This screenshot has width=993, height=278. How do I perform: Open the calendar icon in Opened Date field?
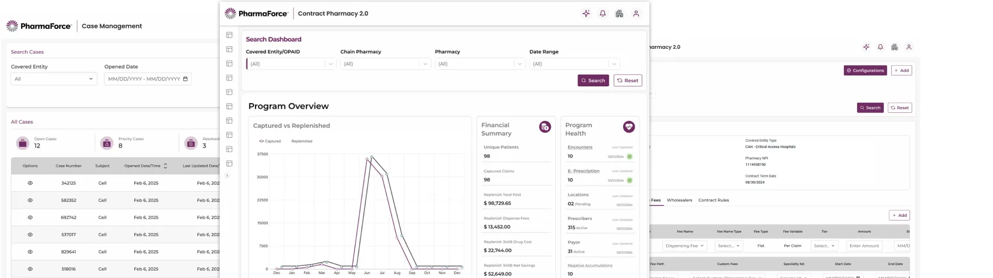186,79
